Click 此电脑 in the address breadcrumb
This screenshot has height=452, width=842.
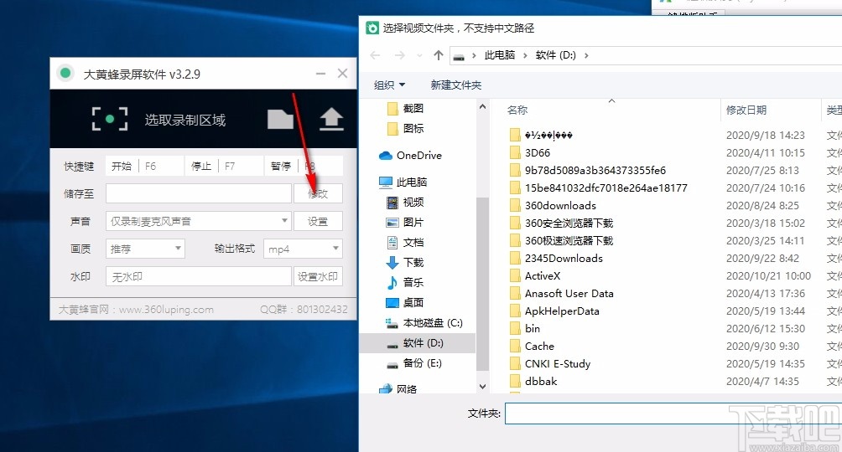pos(499,55)
